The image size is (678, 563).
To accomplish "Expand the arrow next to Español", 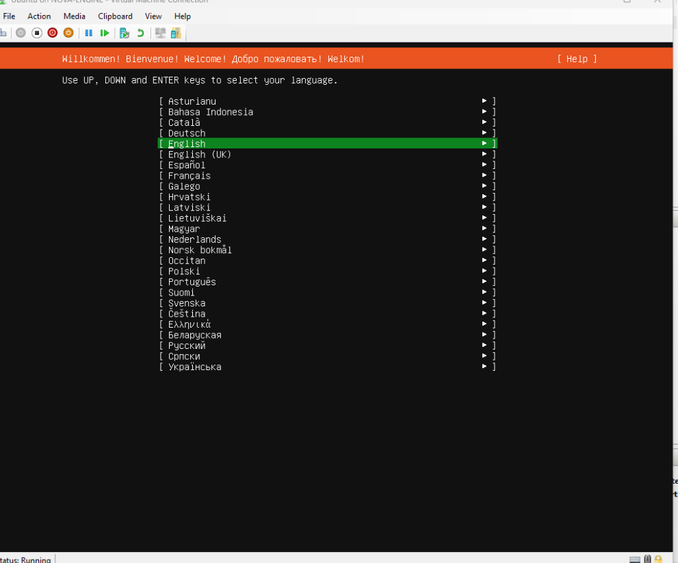I will click(484, 165).
